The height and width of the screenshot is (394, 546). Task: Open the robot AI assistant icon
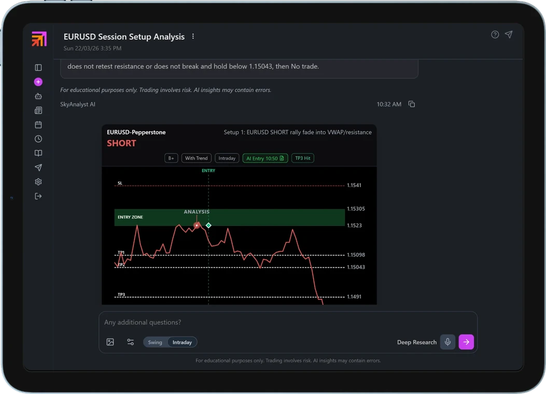[38, 96]
